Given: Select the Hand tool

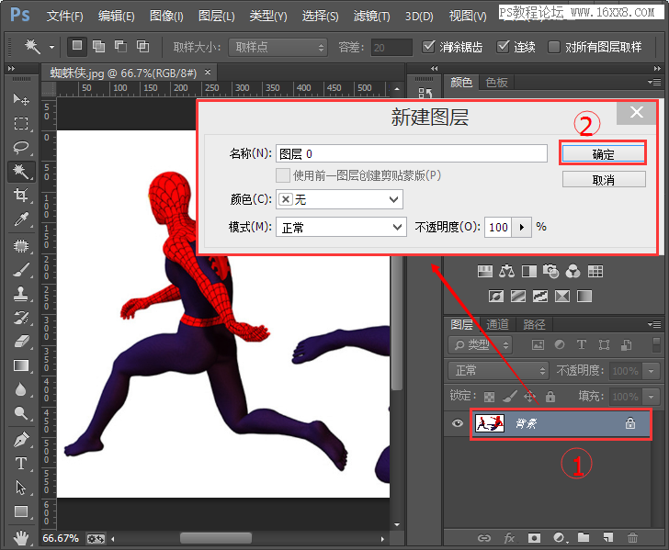Looking at the screenshot, I should pos(20,538).
